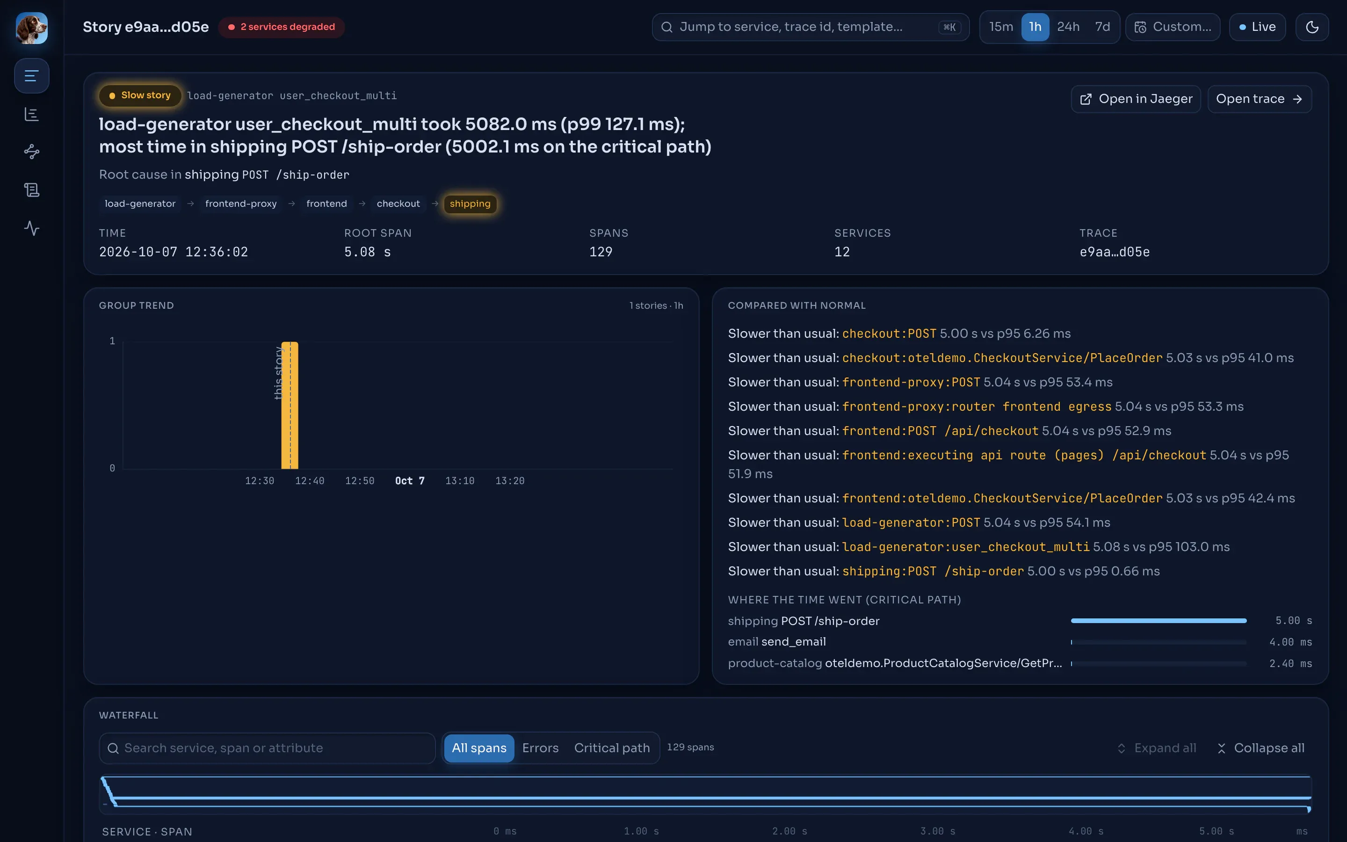1347x842 pixels.
Task: Open the Custom time range picker
Action: pyautogui.click(x=1173, y=27)
